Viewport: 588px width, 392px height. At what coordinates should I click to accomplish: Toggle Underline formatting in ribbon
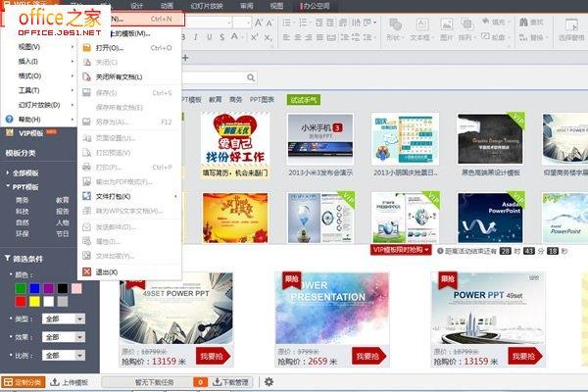point(209,37)
